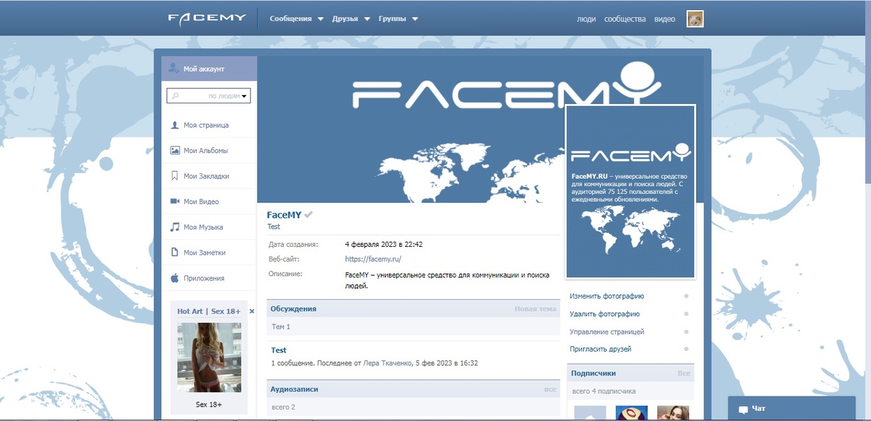Click the chat bubble icon in Чат bar

[x=742, y=409]
